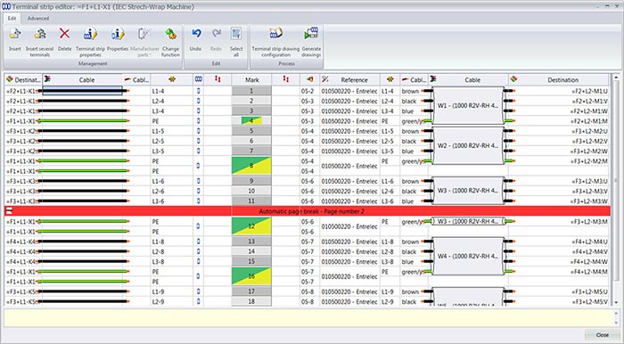Click the scrollbar up arrow
Image resolution: width=624 pixels, height=344 pixels.
(617, 78)
